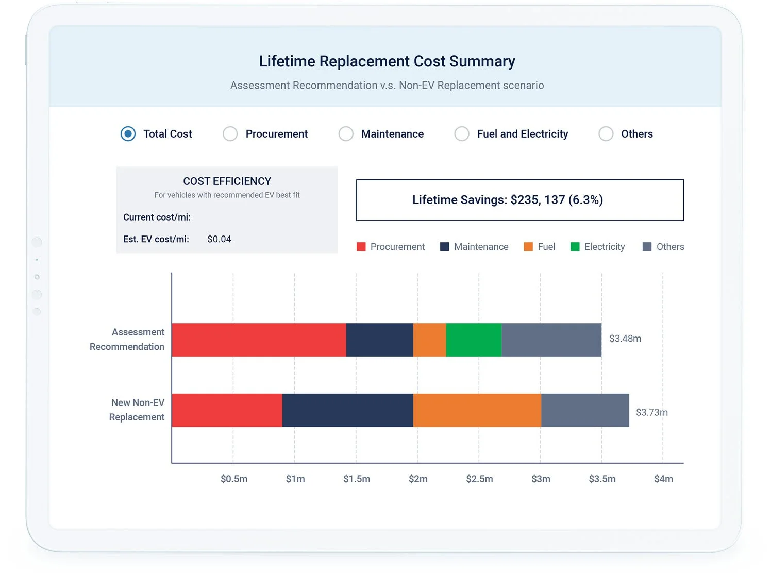The image size is (771, 573).
Task: Click red Procurement segment of Assessment Recommendation
Action: [x=259, y=340]
